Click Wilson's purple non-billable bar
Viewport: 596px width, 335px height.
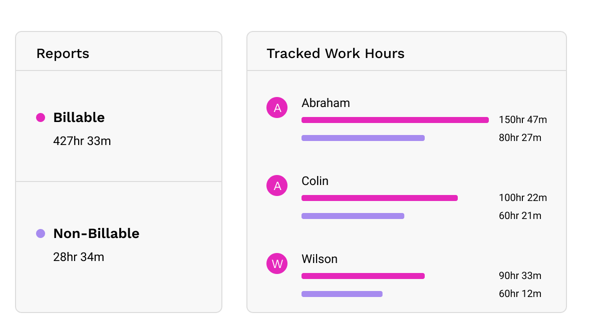(342, 294)
